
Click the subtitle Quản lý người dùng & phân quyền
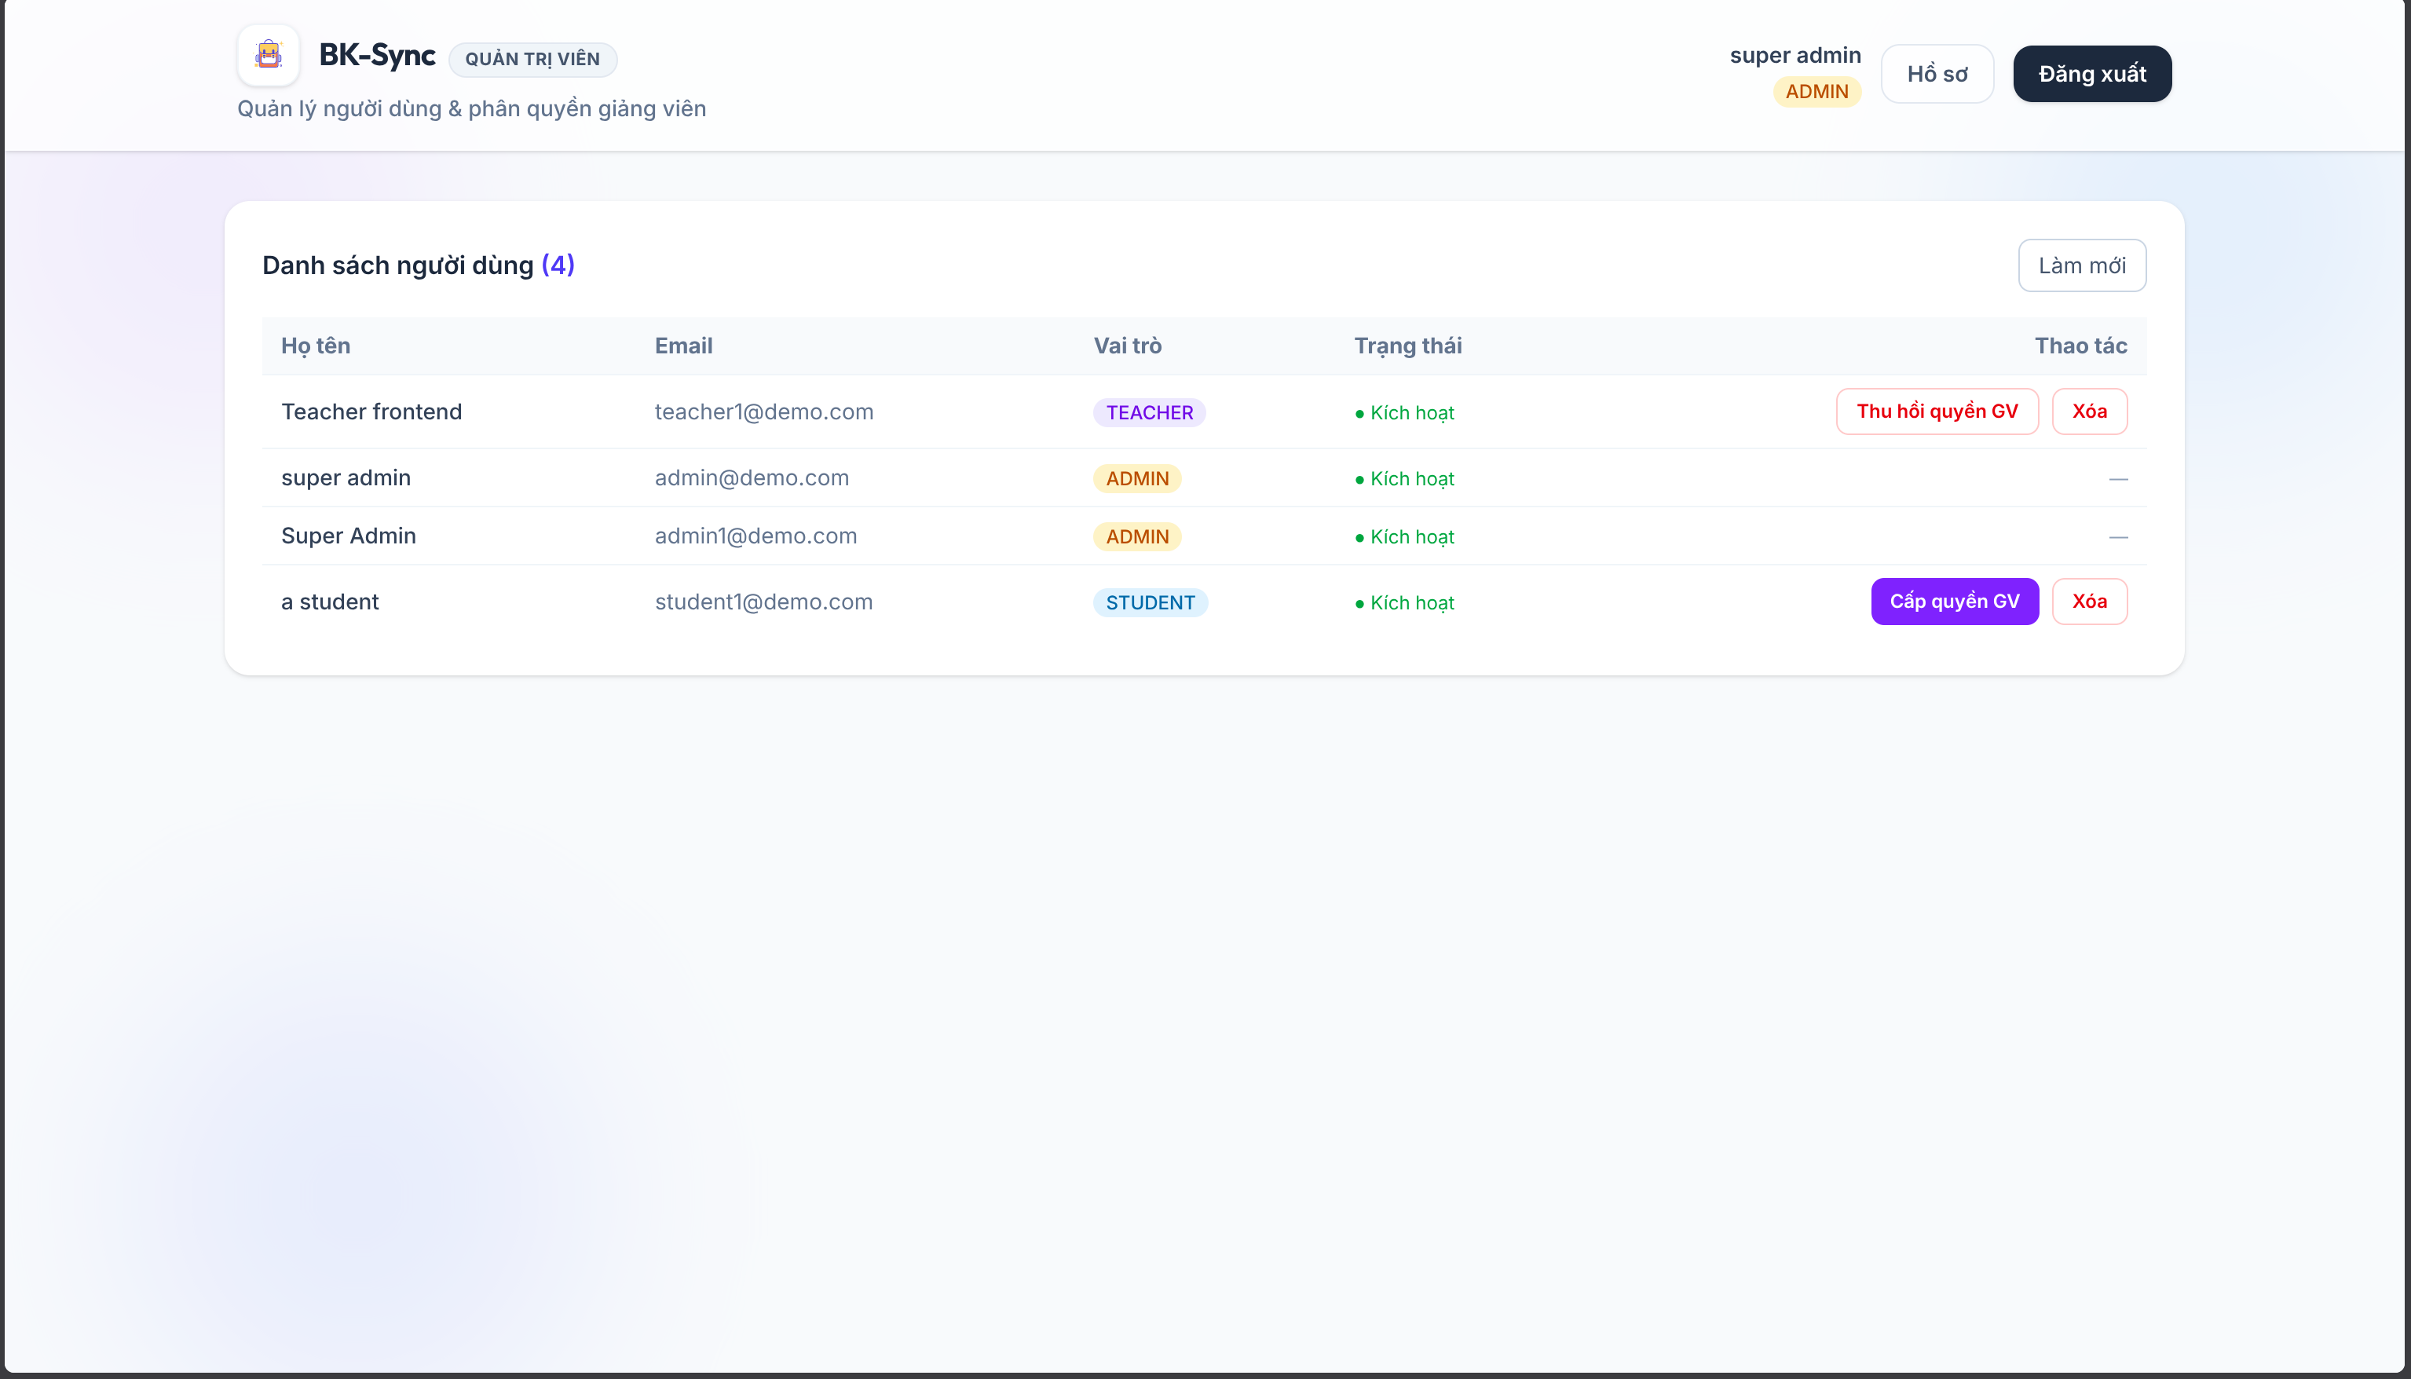[471, 109]
